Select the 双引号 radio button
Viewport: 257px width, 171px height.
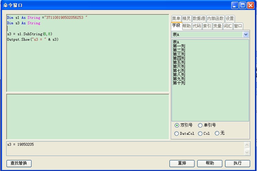pos(177,125)
